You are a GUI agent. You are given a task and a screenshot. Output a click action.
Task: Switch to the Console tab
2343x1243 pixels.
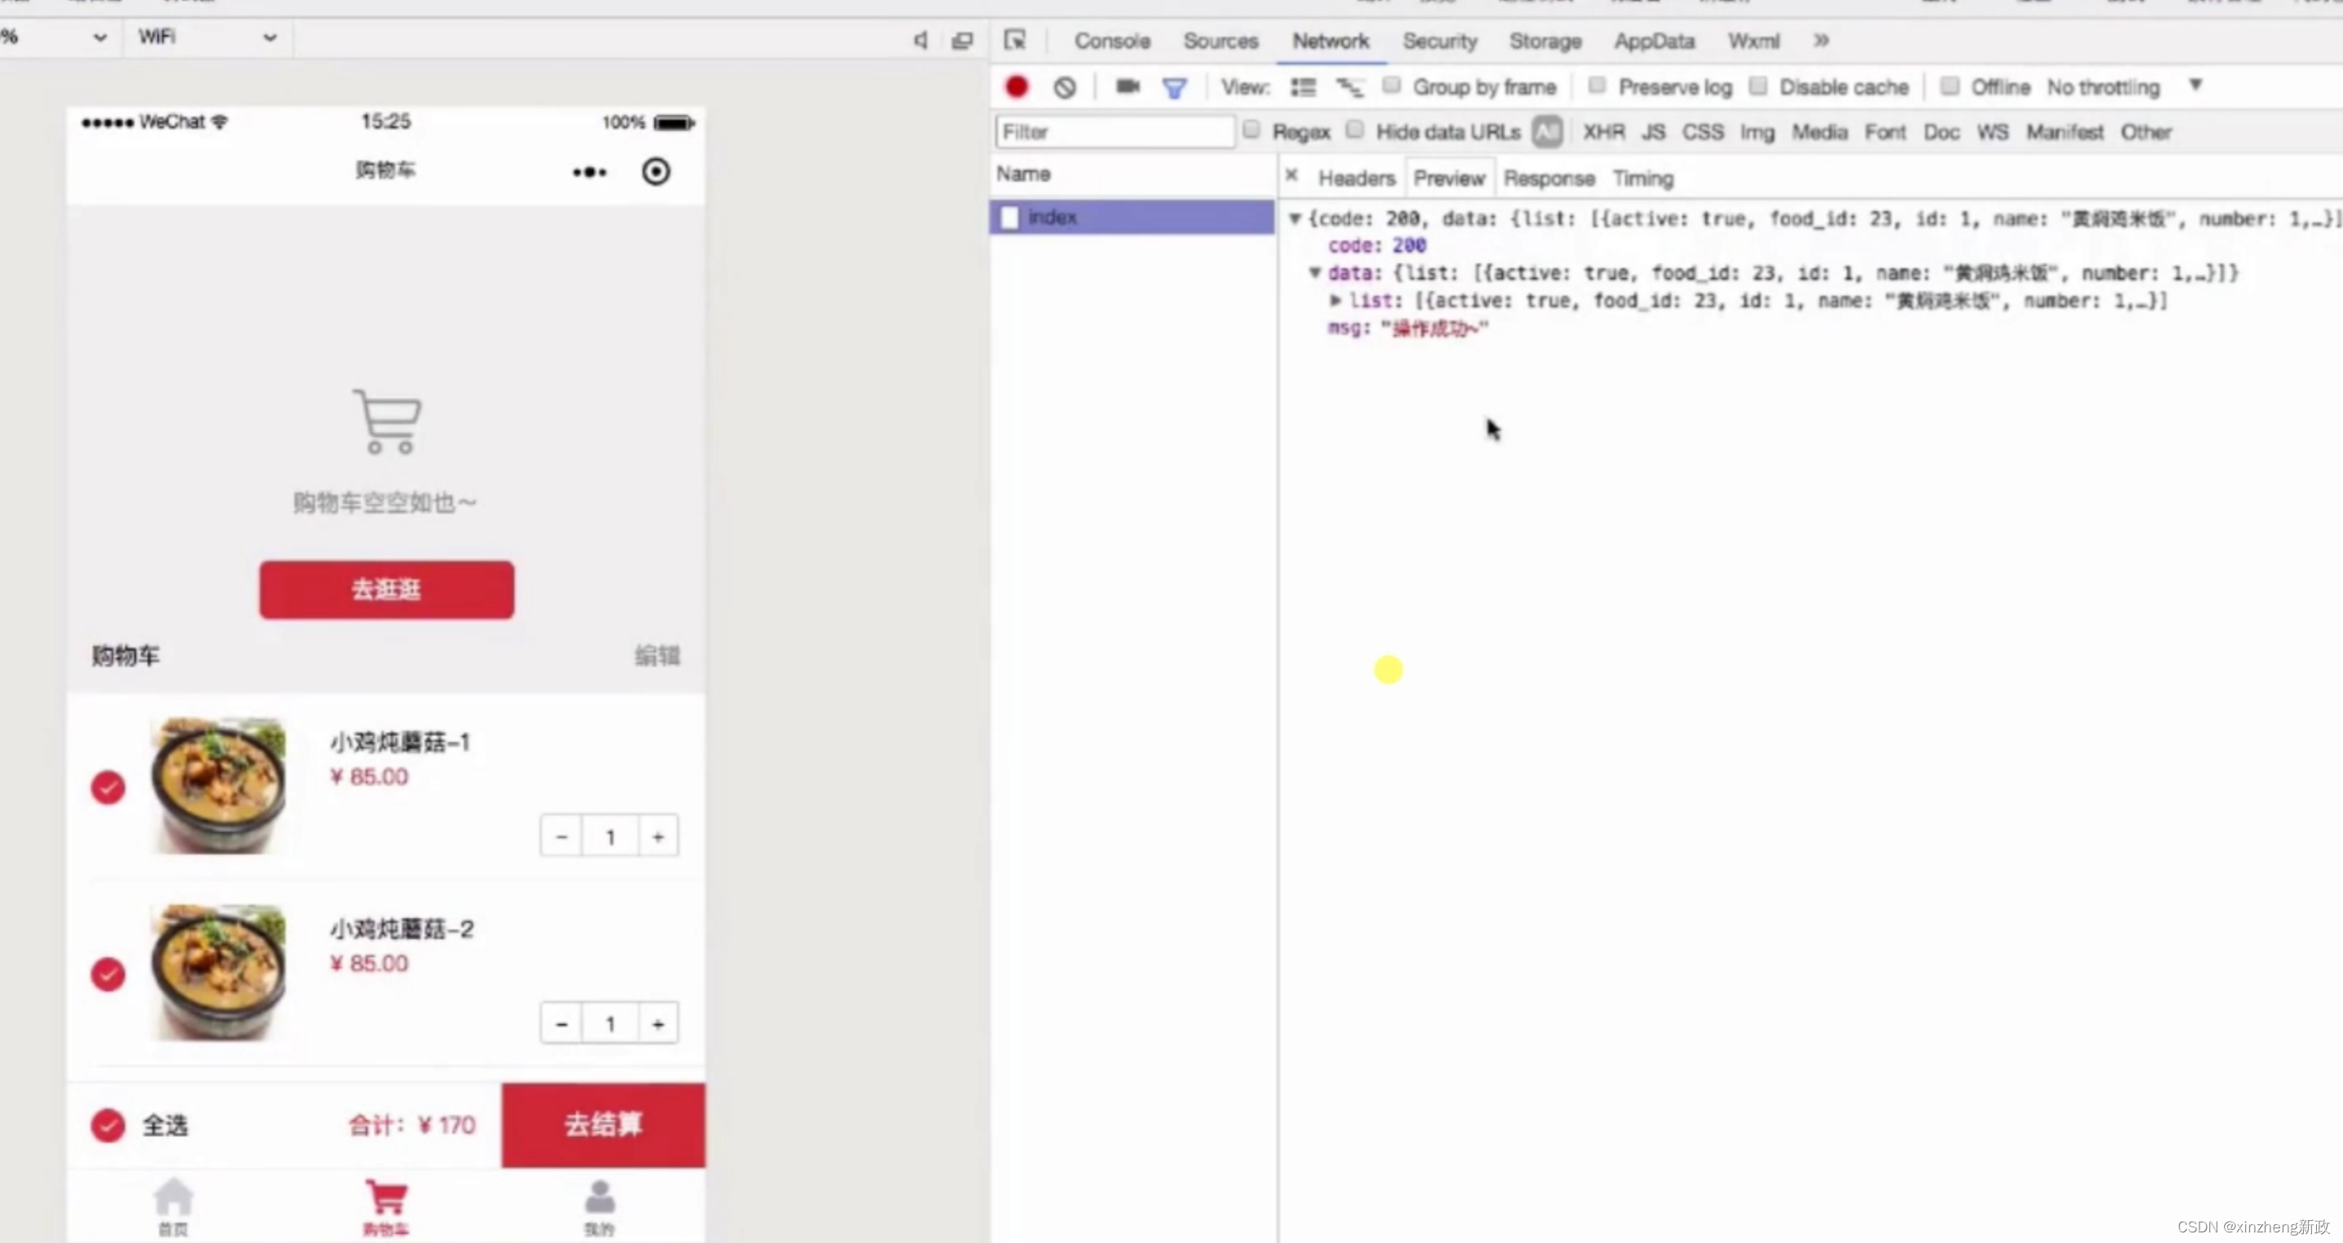(x=1111, y=41)
